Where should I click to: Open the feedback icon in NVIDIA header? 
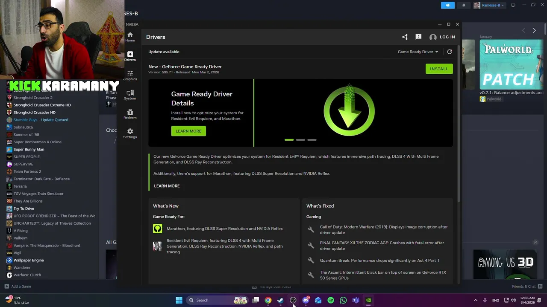tap(418, 37)
